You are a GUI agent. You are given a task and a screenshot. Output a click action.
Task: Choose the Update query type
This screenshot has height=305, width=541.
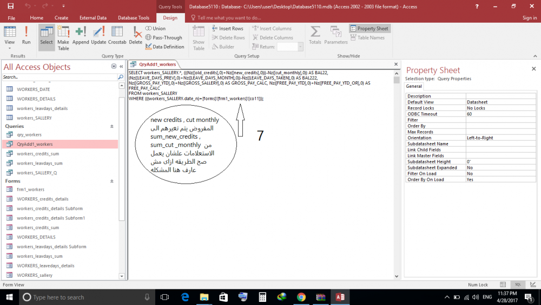[98, 35]
